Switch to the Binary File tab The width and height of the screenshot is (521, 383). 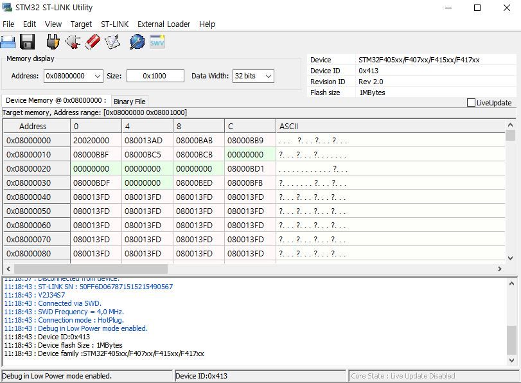[x=130, y=102]
